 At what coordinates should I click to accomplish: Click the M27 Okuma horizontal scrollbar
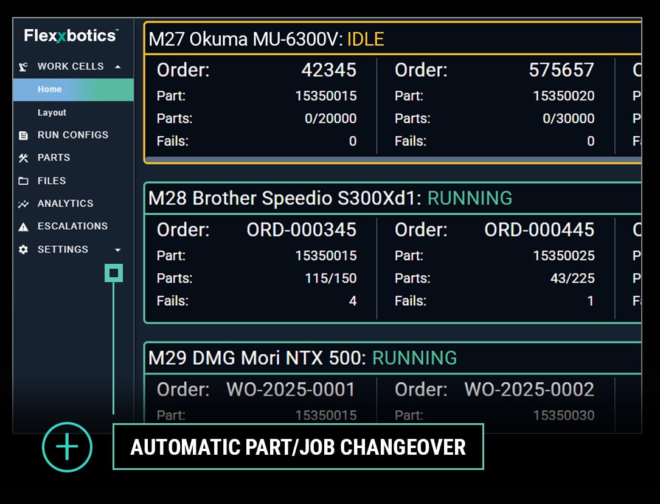coord(393,159)
